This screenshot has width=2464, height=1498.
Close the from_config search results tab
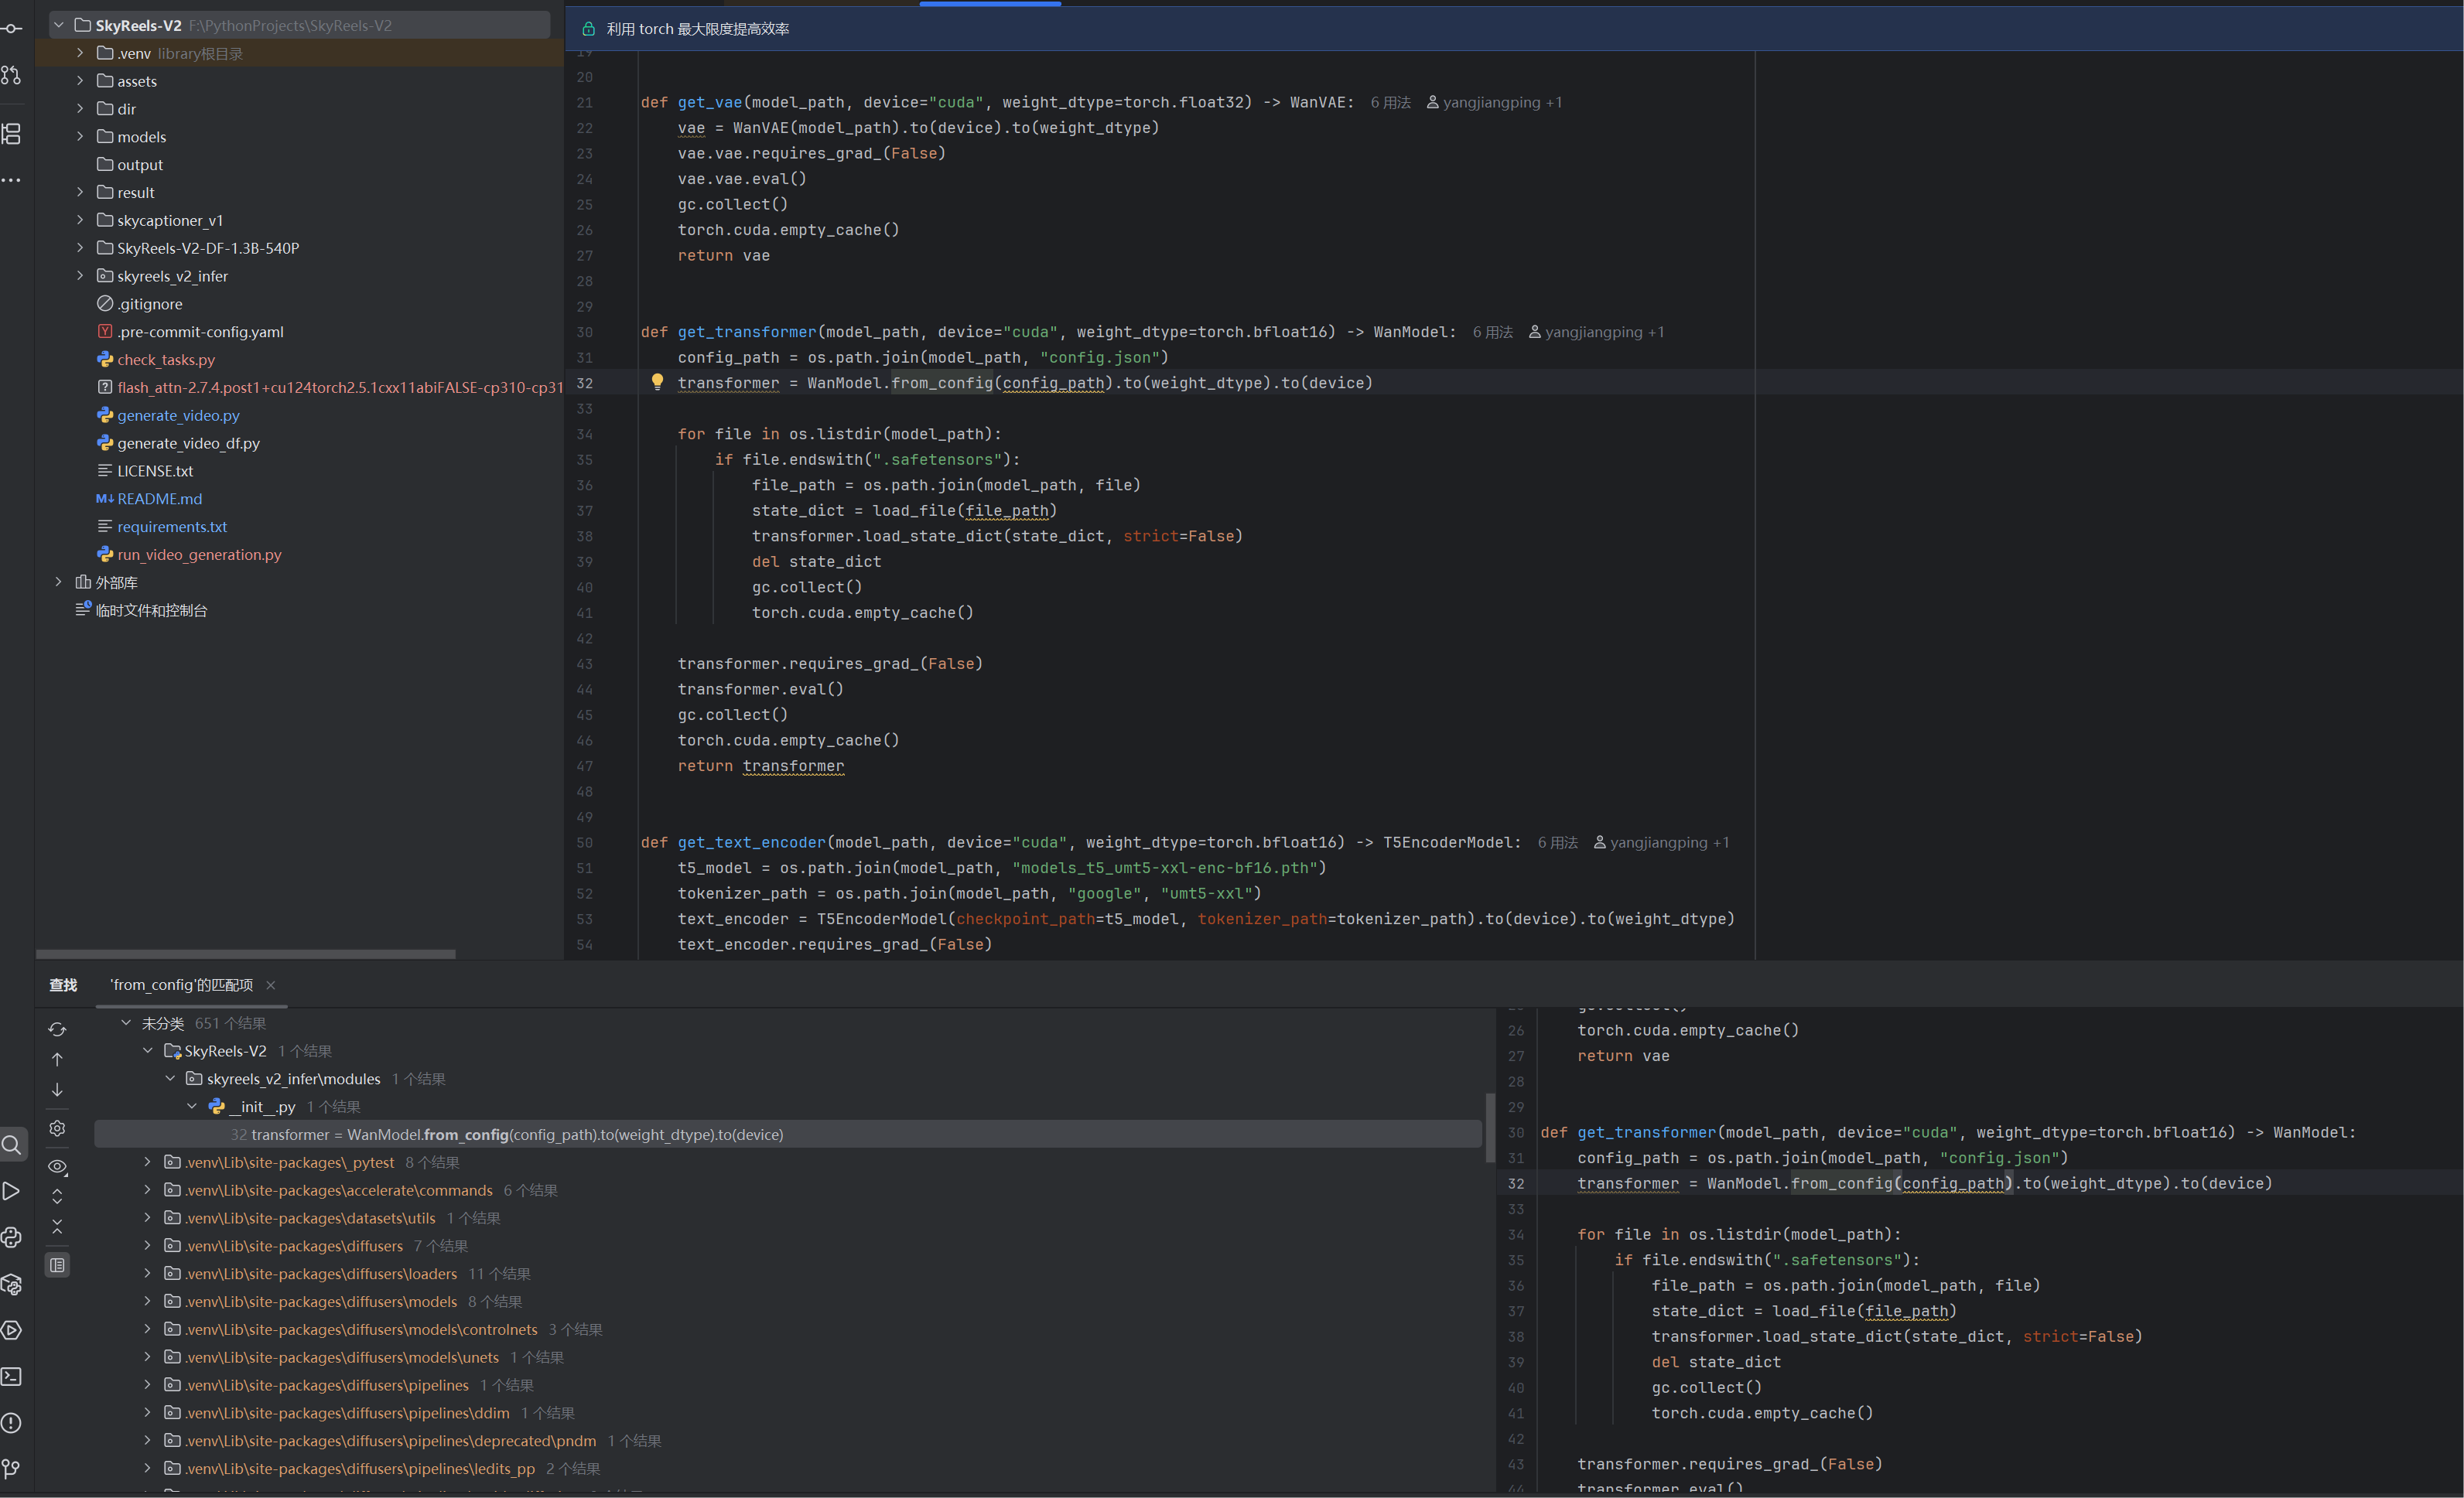271,985
